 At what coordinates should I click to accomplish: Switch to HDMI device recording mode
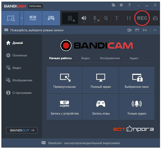point(33,18)
